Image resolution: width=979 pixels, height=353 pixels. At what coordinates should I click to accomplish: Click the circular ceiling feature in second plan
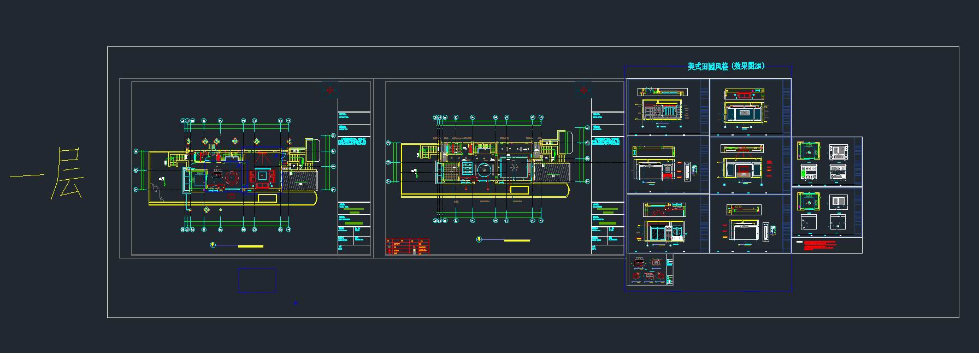(x=485, y=169)
